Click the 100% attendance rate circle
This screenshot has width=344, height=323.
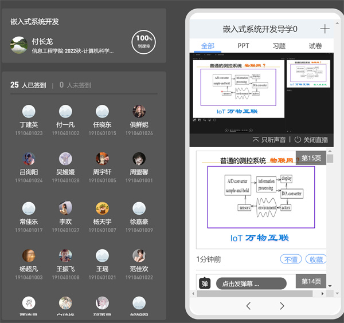pyautogui.click(x=143, y=41)
